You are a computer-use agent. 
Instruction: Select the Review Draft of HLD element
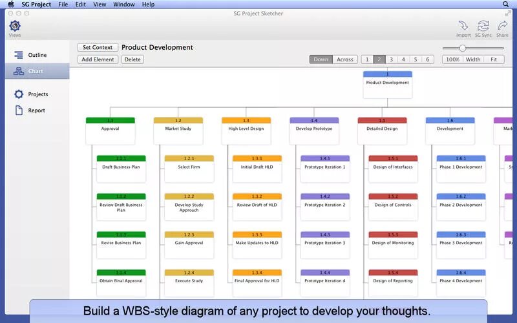click(x=257, y=207)
